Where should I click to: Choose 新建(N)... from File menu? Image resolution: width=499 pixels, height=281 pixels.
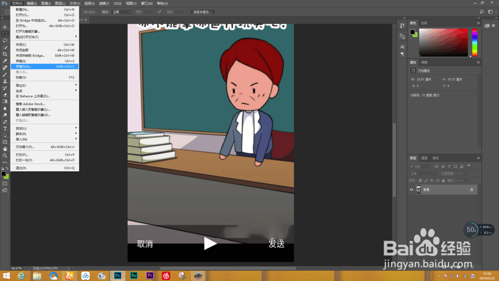pyautogui.click(x=45, y=9)
